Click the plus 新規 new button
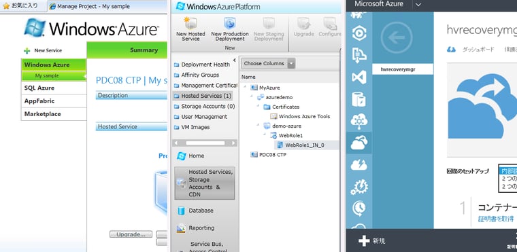 (x=371, y=241)
